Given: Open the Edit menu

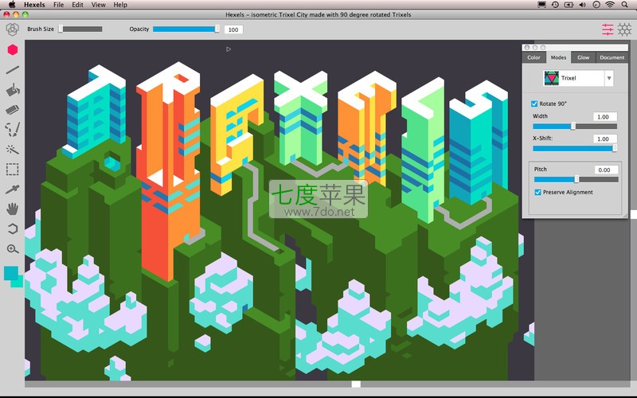Looking at the screenshot, I should [77, 5].
